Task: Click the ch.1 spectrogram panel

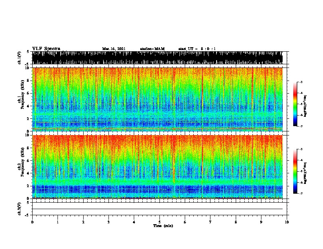Action: pyautogui.click(x=157, y=99)
